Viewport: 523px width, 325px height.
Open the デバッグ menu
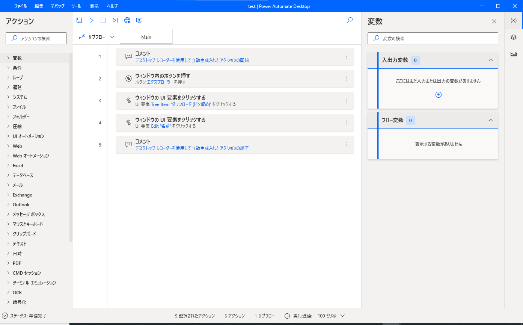click(57, 6)
